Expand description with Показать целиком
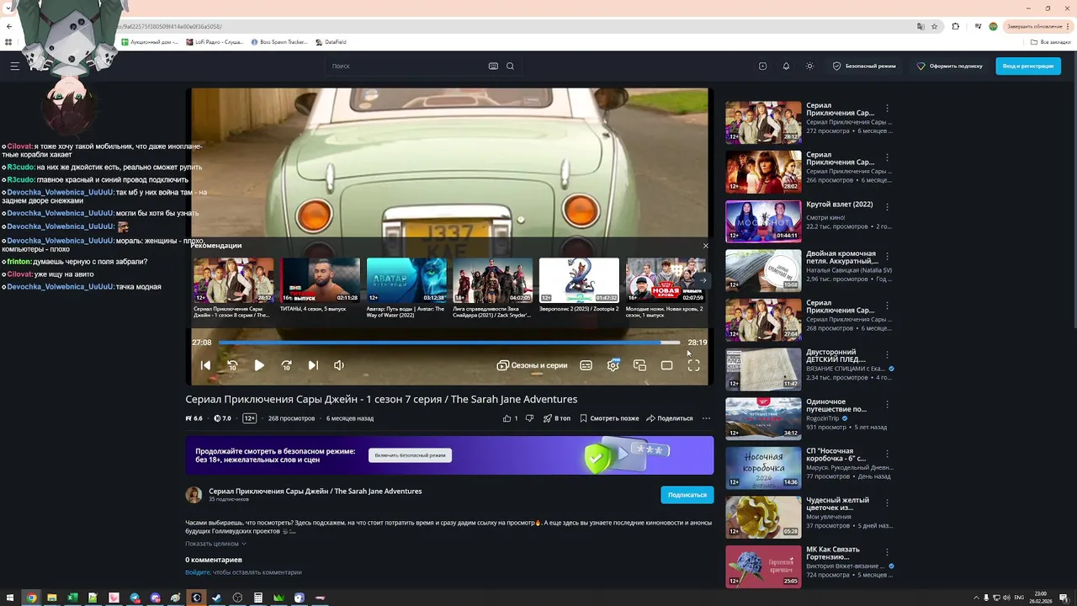 (216, 544)
